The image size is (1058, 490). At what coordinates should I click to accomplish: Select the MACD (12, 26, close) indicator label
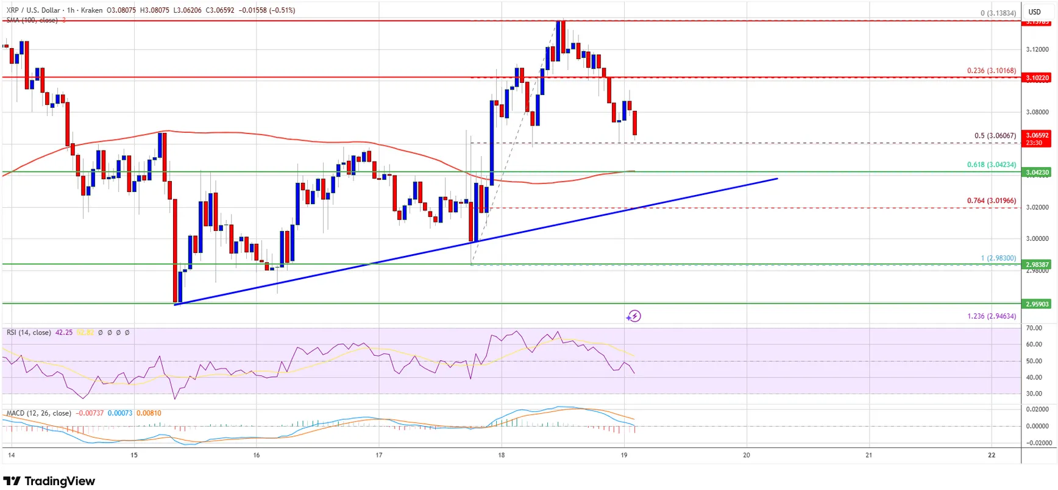point(39,413)
